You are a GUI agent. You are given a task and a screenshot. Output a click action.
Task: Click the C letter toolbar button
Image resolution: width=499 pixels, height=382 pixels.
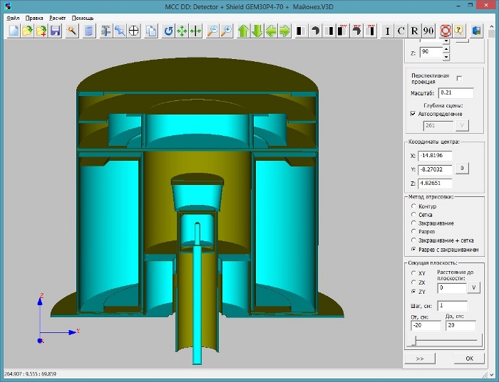point(401,31)
